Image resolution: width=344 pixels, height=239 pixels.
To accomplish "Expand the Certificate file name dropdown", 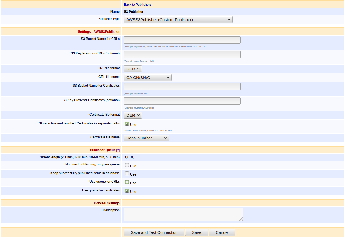I will tap(146, 138).
